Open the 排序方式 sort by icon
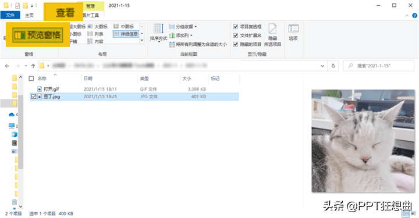The image size is (419, 218). pyautogui.click(x=158, y=33)
